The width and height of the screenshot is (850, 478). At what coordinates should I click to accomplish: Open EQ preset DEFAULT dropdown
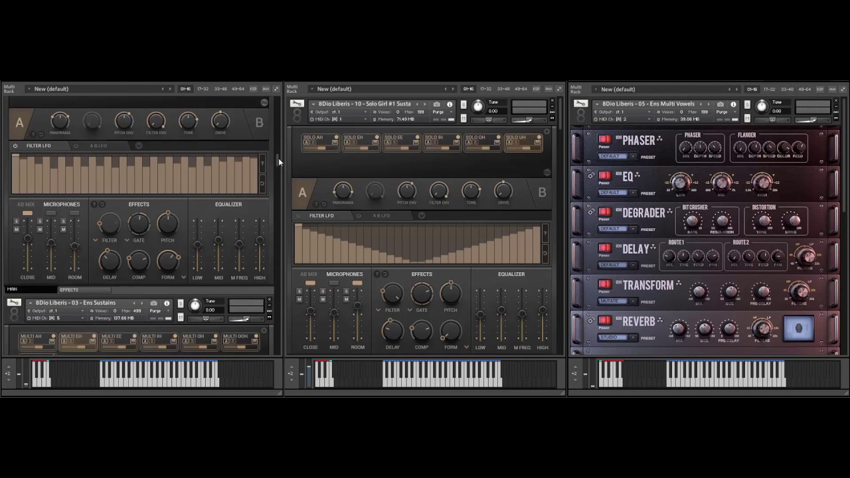point(618,193)
